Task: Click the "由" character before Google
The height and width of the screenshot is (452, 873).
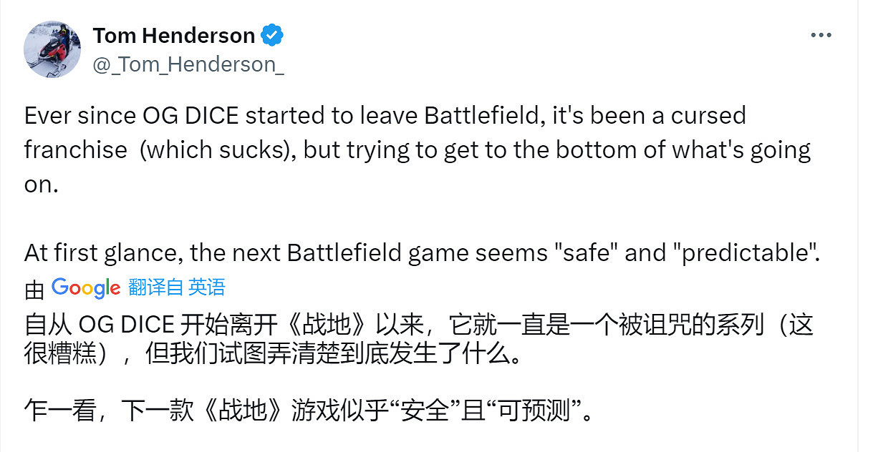Action: click(34, 290)
